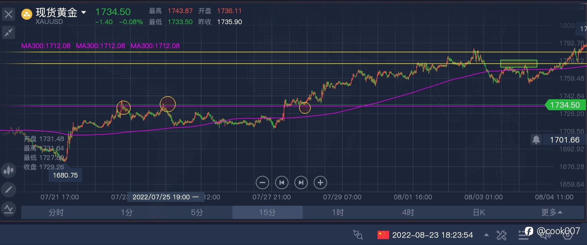Click the China flag language indicator
587x245 pixels.
pyautogui.click(x=383, y=235)
